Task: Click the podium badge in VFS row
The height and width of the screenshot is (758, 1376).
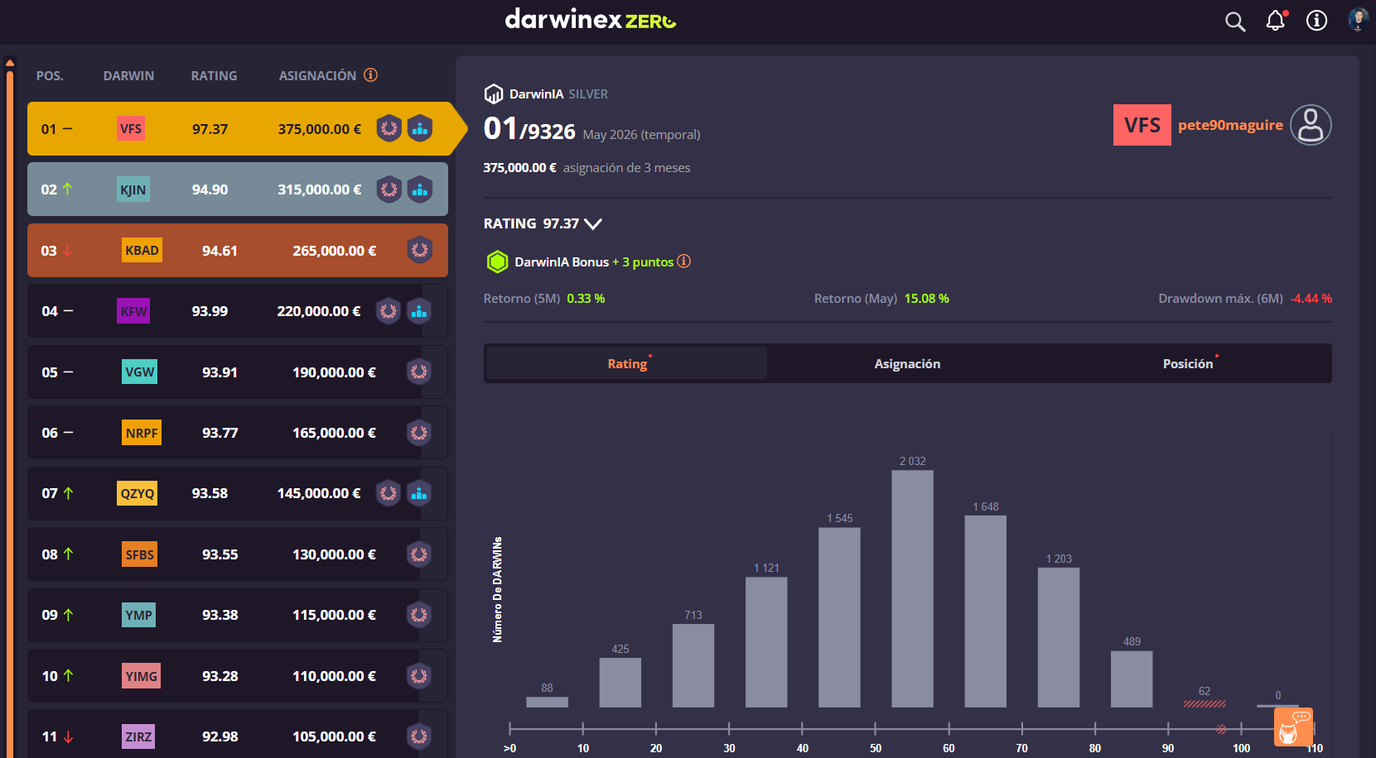Action: tap(420, 128)
